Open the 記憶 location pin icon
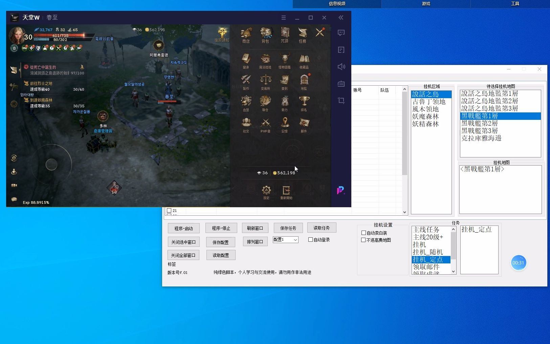 [x=285, y=125]
